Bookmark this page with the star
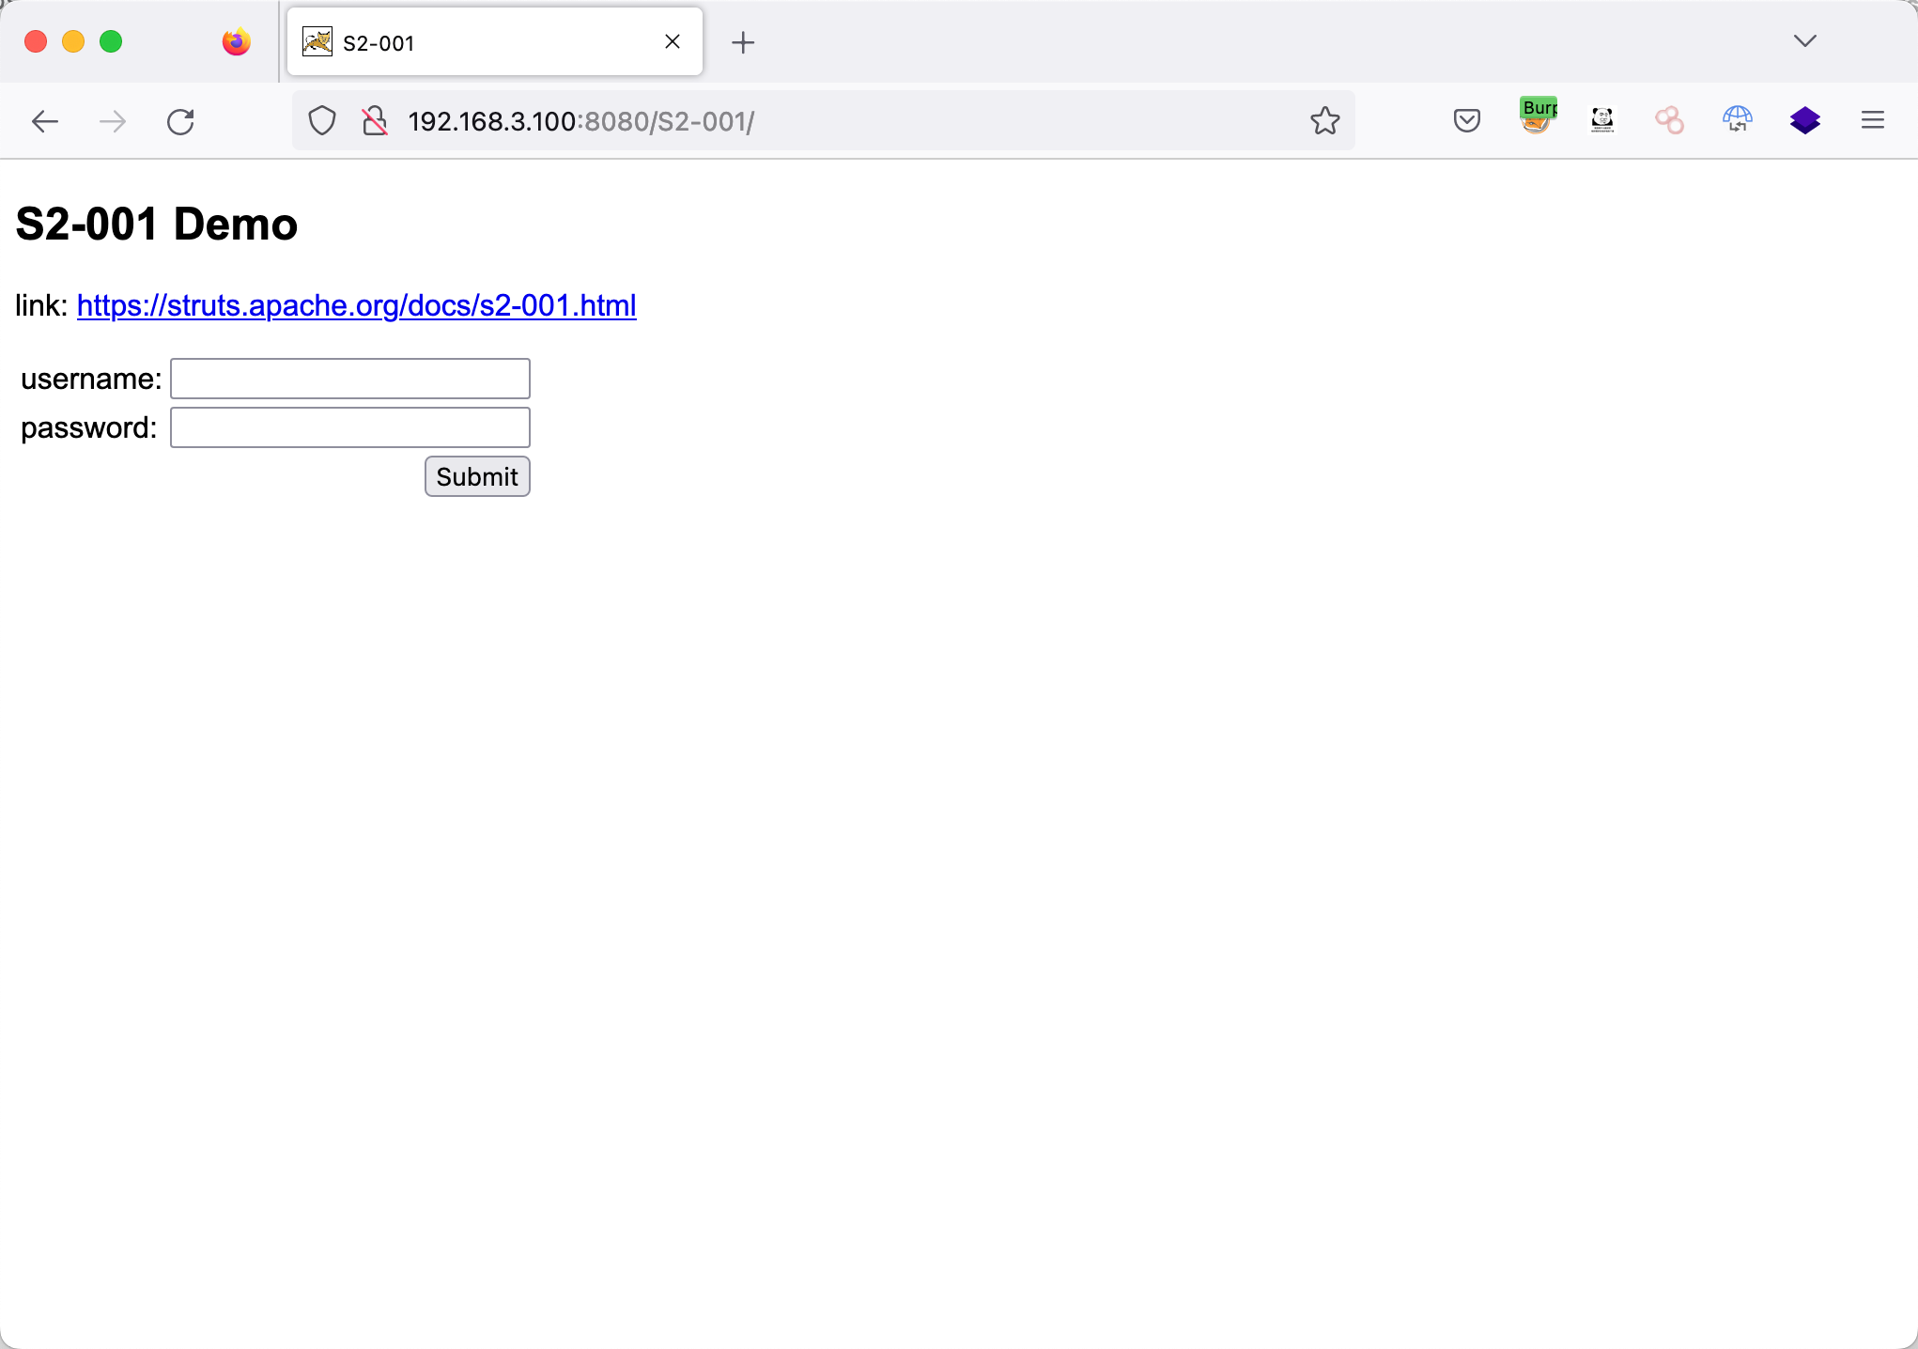This screenshot has width=1918, height=1349. click(1324, 121)
